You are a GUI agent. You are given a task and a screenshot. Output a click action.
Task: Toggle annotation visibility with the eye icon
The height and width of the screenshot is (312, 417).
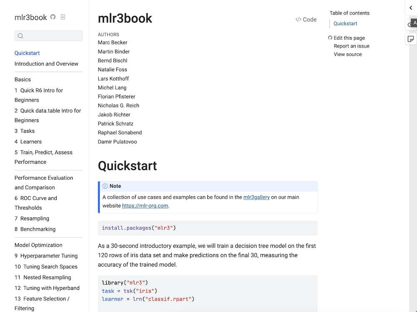pos(409,25)
